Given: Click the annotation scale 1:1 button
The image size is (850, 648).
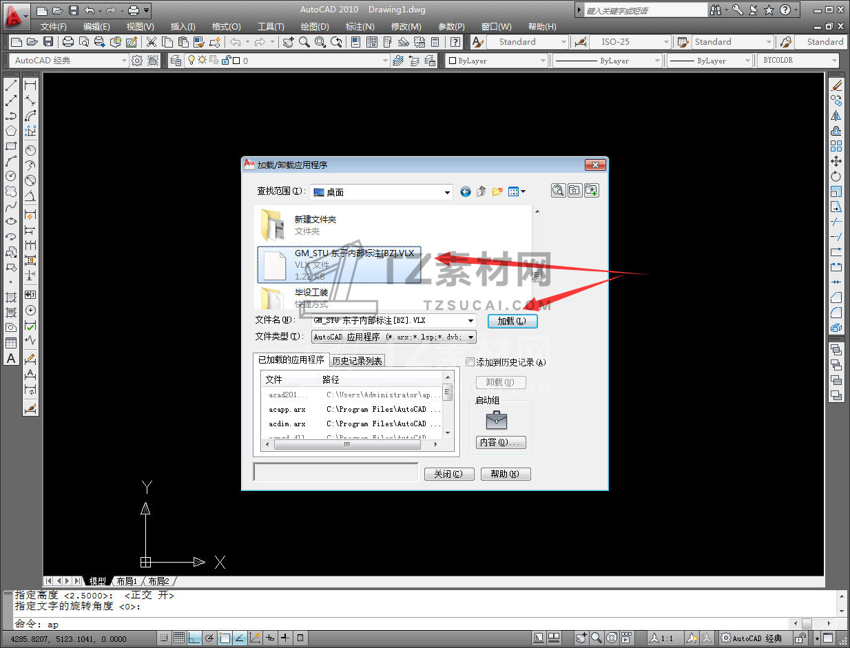Looking at the screenshot, I should (661, 638).
